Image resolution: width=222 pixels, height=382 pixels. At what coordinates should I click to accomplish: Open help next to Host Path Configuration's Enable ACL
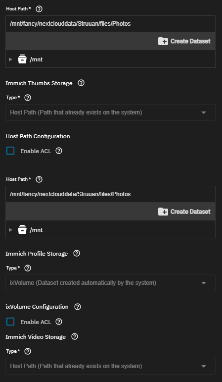click(x=59, y=151)
